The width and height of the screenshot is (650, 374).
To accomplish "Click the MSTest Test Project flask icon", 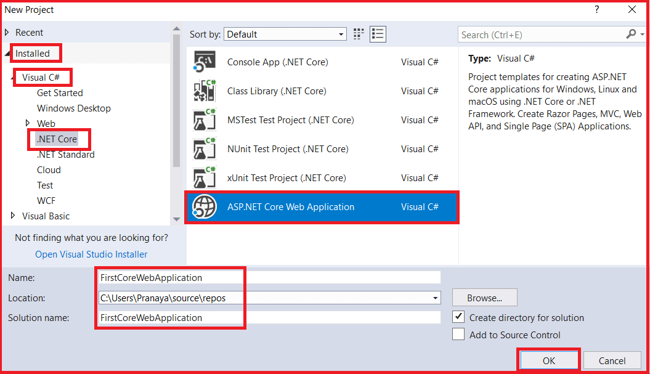I will tap(203, 120).
